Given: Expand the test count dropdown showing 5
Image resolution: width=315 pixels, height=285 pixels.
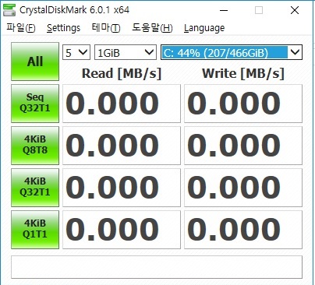Looking at the screenshot, I should pos(76,52).
